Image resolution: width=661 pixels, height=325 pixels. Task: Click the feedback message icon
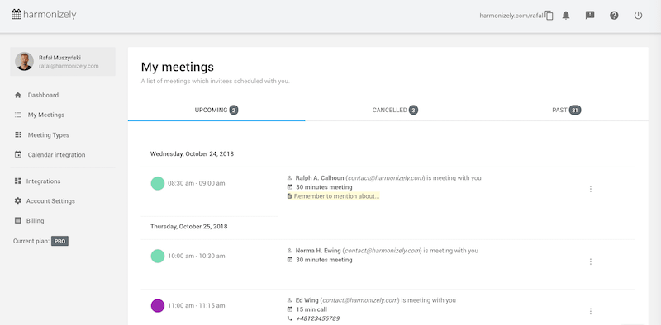(590, 15)
